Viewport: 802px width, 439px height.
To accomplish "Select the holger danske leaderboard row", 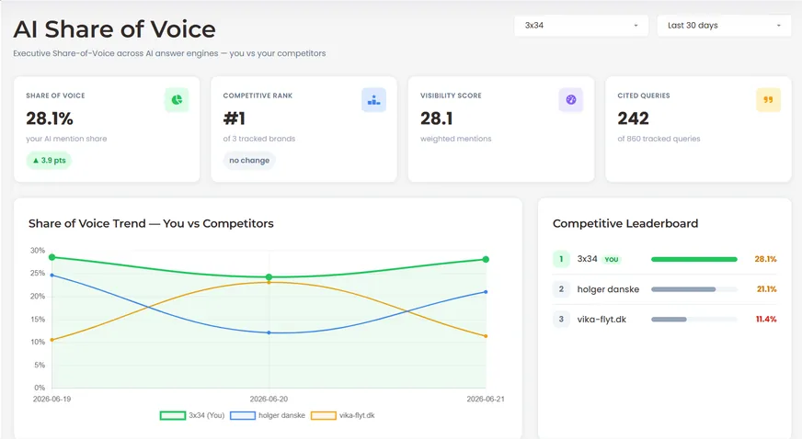I will click(x=664, y=289).
